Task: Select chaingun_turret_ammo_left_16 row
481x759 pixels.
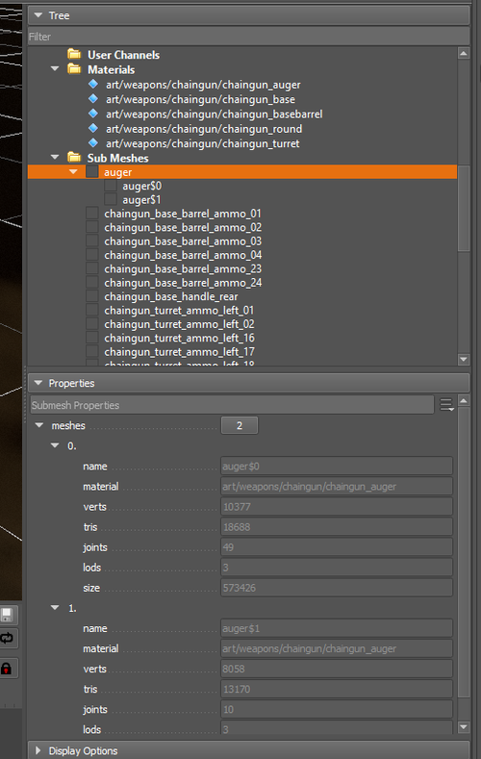Action: (180, 338)
